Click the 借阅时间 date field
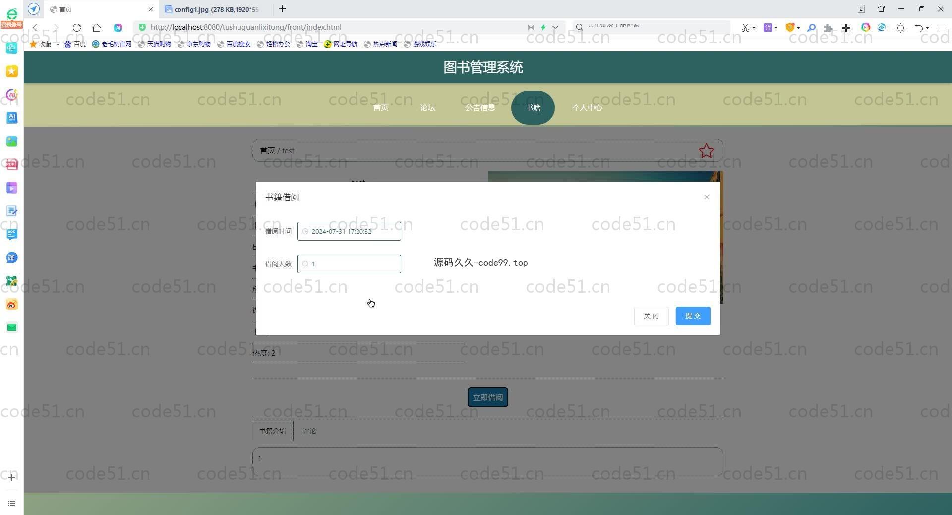 tap(349, 231)
